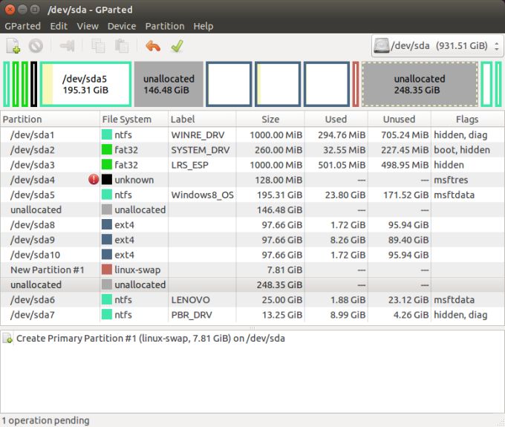Click the linux-swap red color swatch
The image size is (505, 427).
tap(107, 270)
